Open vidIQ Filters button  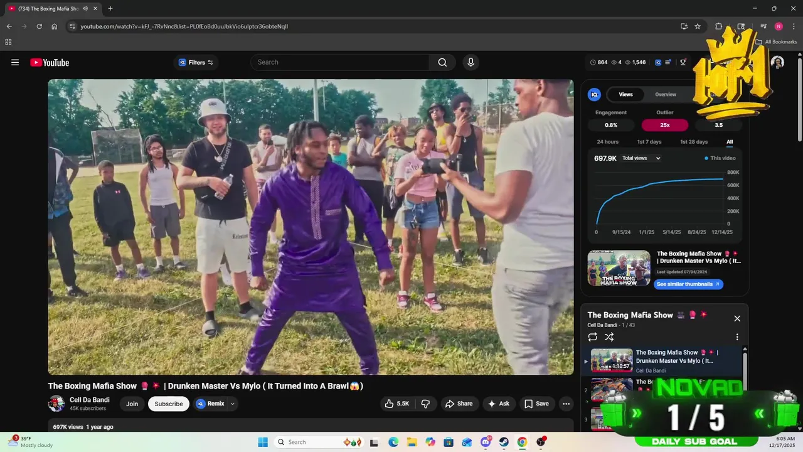click(196, 62)
